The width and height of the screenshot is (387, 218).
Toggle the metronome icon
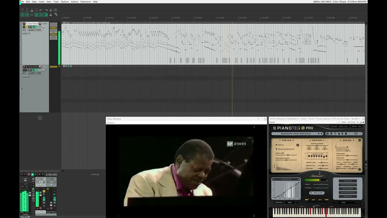[50, 10]
